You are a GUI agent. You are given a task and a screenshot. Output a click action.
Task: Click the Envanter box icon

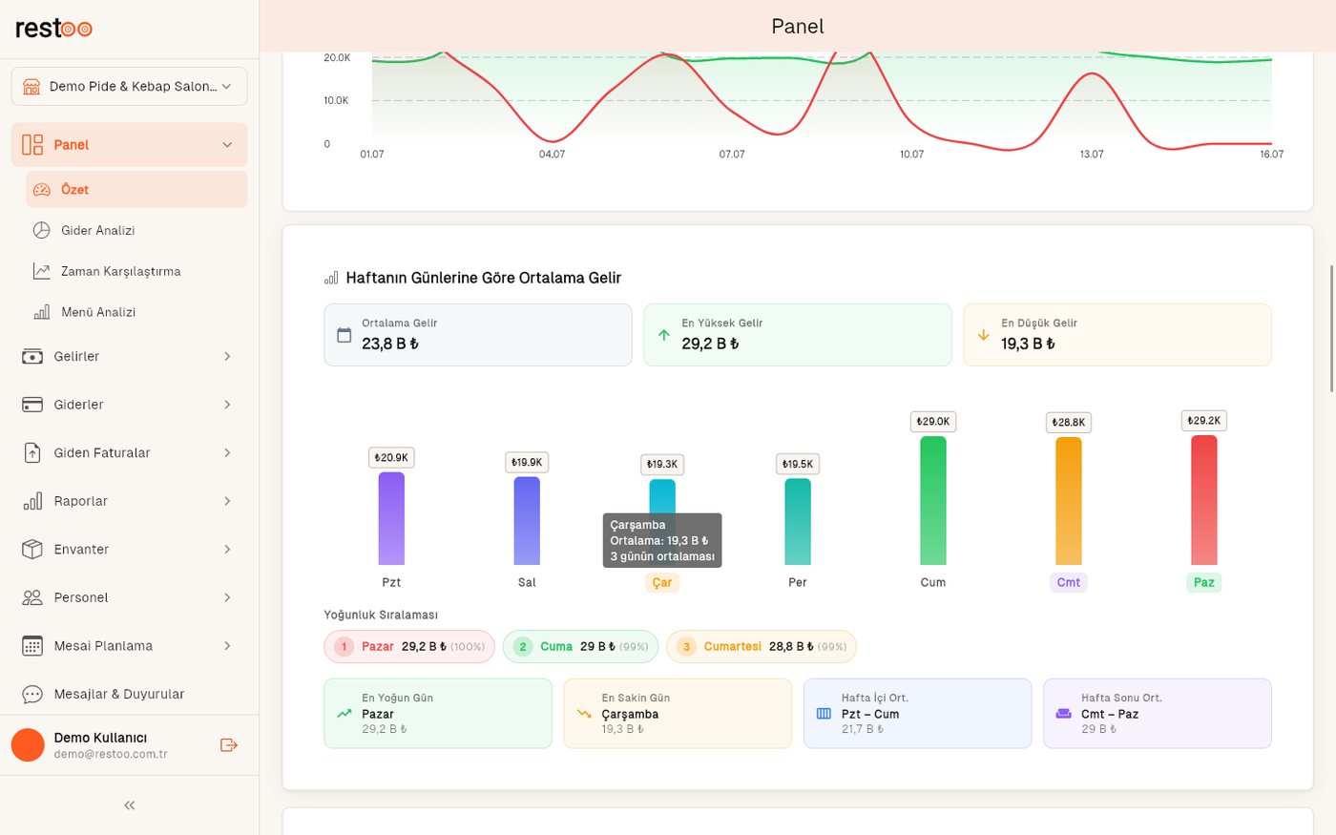pos(32,550)
